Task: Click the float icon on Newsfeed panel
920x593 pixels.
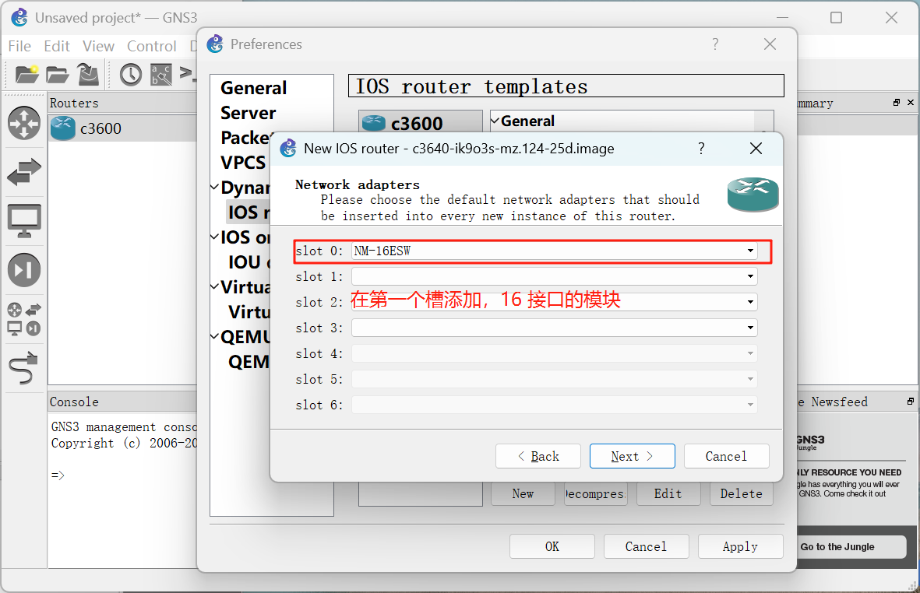Action: [910, 402]
